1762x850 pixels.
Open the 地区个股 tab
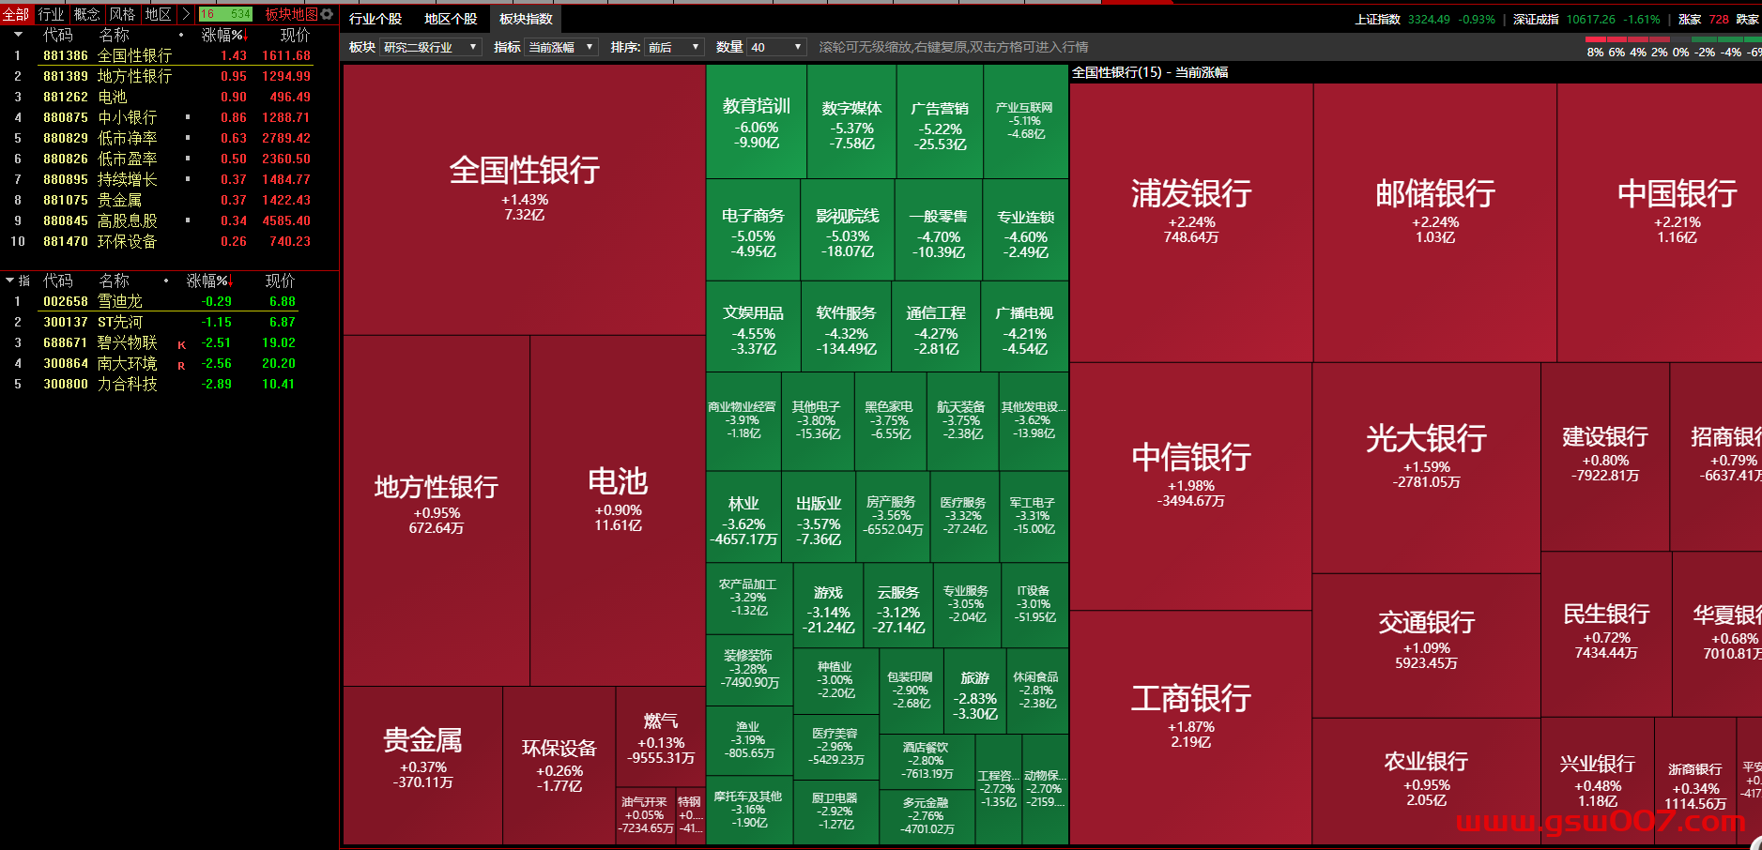451,19
